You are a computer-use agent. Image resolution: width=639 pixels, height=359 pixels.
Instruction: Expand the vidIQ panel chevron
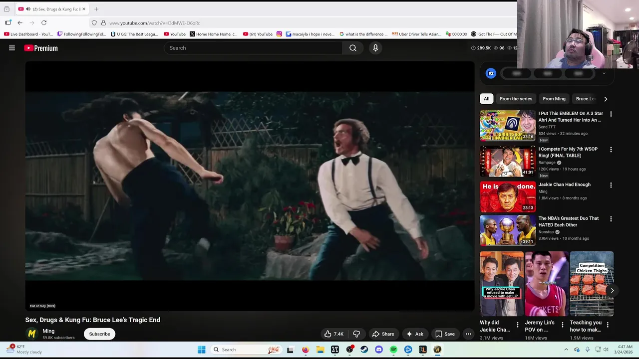coord(604,73)
